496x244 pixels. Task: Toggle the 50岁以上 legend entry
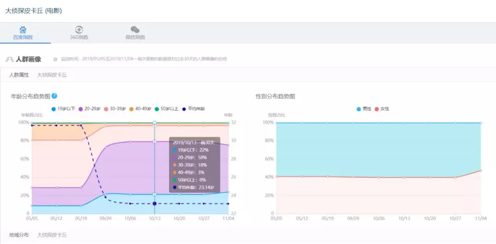(x=167, y=109)
